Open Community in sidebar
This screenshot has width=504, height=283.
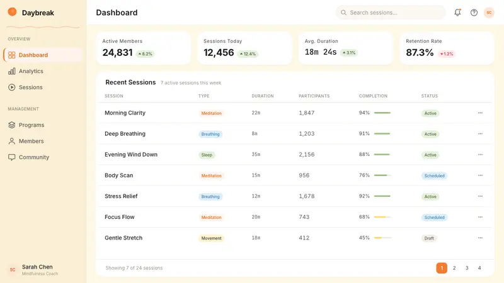[x=43, y=157]
